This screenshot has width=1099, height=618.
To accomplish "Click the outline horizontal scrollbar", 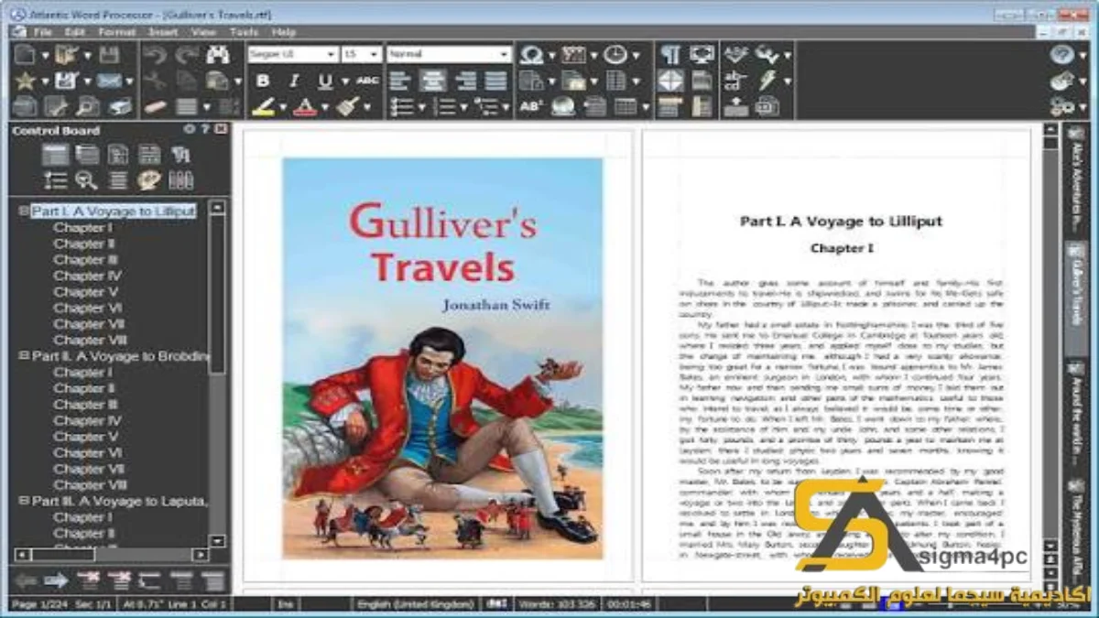I will (112, 555).
